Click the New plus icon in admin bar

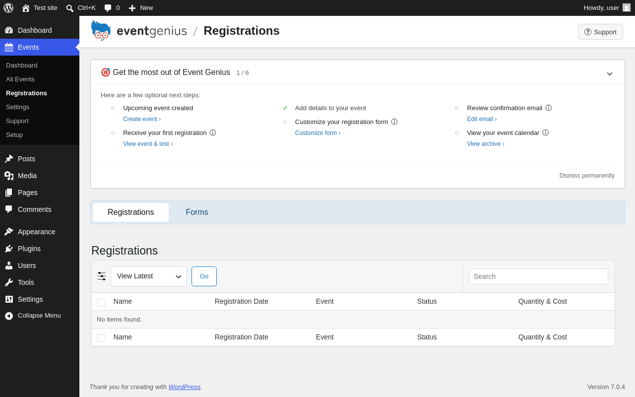(132, 8)
